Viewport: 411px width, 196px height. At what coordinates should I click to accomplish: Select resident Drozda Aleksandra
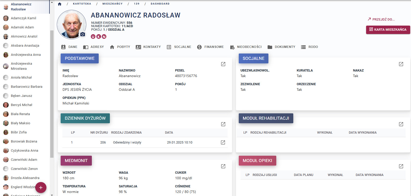[x=25, y=178]
